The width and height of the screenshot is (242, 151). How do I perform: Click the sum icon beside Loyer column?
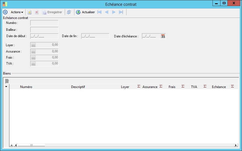click(x=139, y=86)
